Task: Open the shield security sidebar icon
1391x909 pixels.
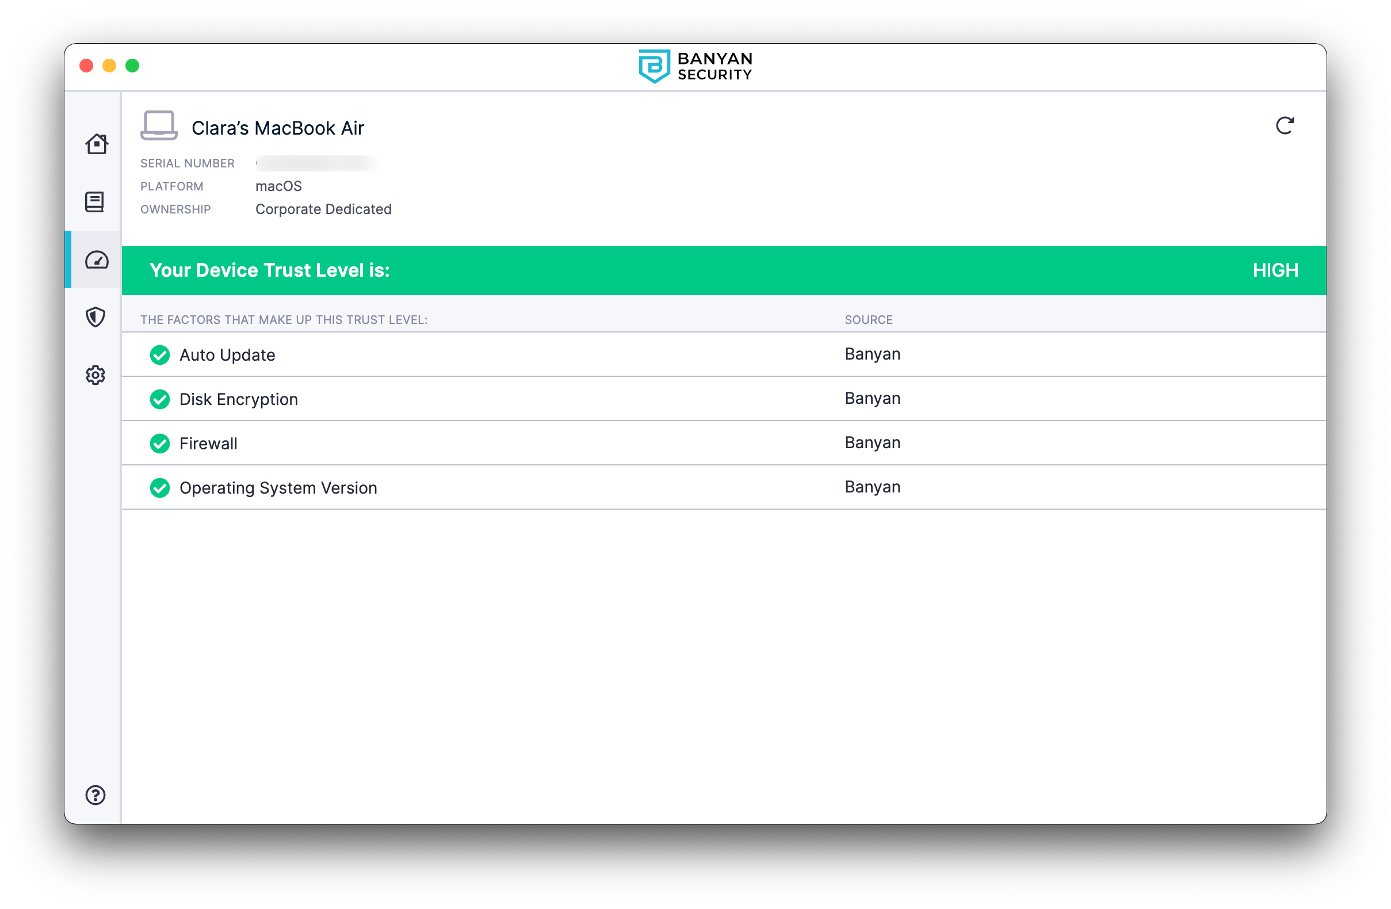Action: 95,318
